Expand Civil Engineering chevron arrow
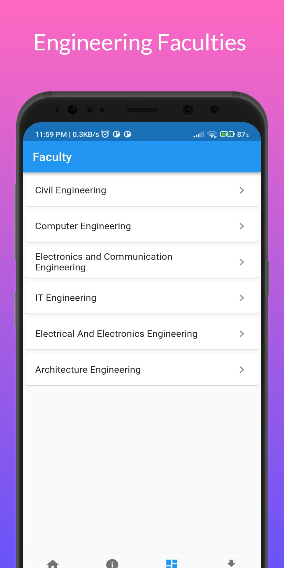This screenshot has height=568, width=284. tap(242, 190)
